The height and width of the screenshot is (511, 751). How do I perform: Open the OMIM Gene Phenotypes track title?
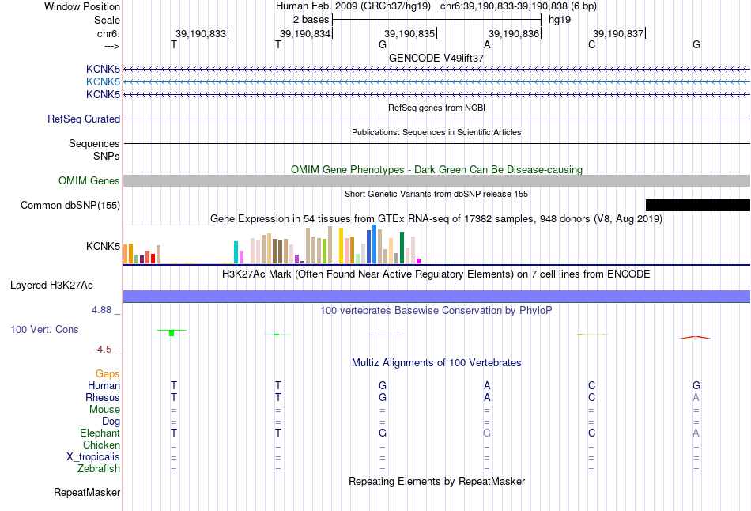[x=436, y=170]
